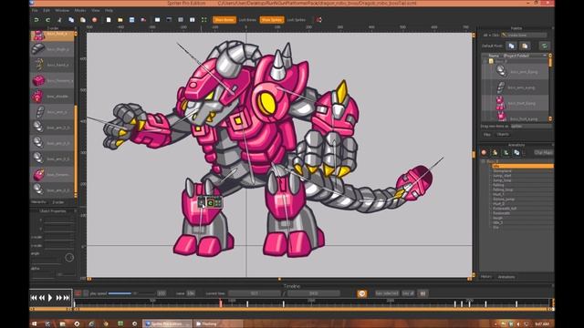
Task: Step back to the previous keyframe
Action: click(x=42, y=298)
